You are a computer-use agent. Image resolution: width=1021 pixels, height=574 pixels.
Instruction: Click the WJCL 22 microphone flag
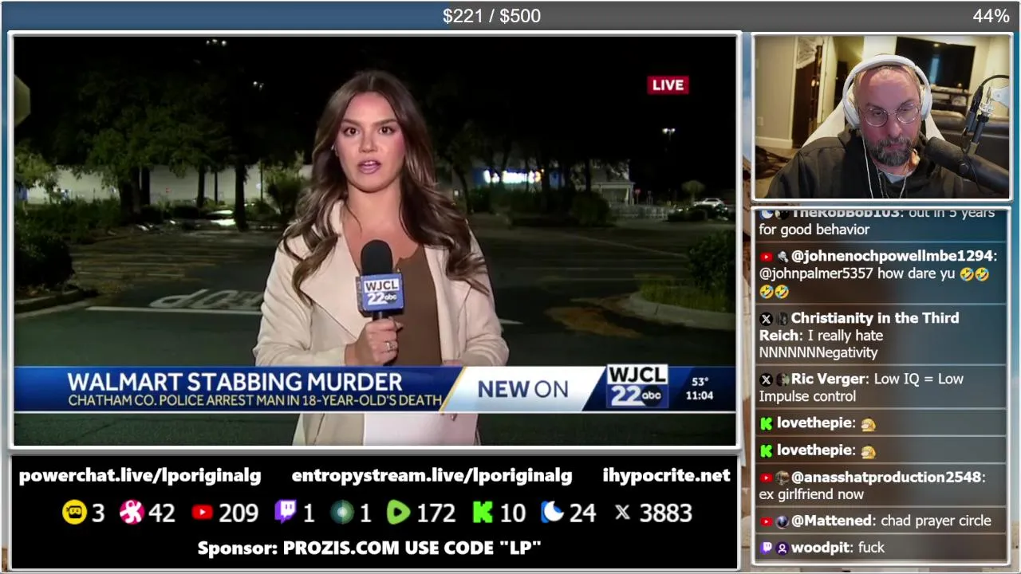(x=380, y=293)
